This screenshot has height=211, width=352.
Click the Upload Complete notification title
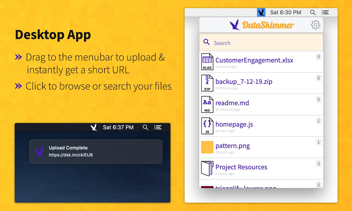[x=68, y=148]
